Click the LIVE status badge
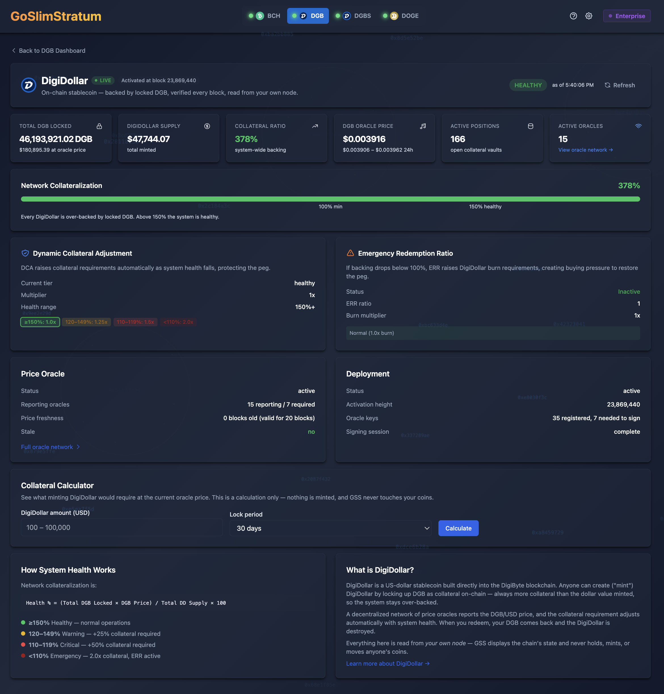664x694 pixels. (103, 81)
